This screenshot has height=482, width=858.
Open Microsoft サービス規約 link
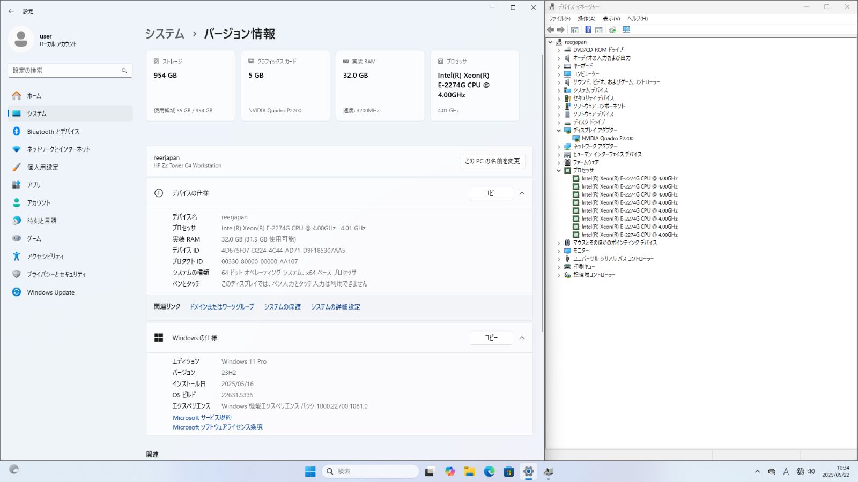pyautogui.click(x=202, y=418)
